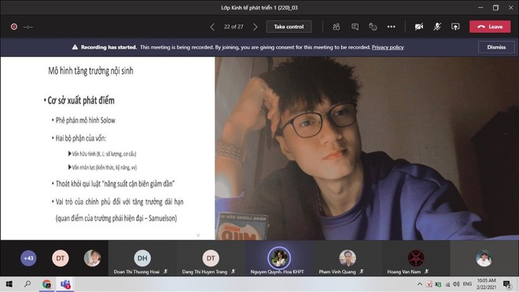
Task: Open the More actions ellipsis menu
Action: click(x=392, y=27)
